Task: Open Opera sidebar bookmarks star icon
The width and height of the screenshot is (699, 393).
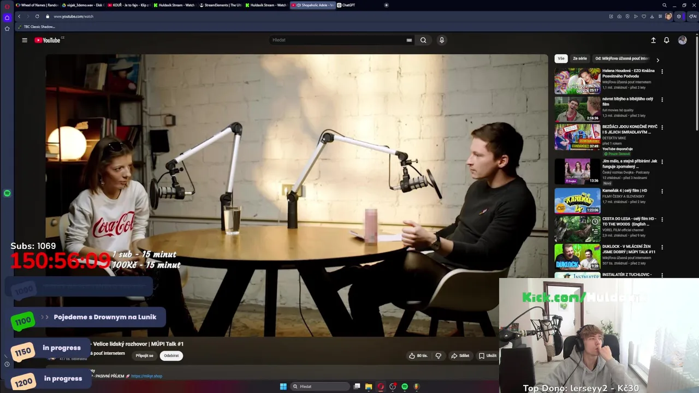Action: 7,28
